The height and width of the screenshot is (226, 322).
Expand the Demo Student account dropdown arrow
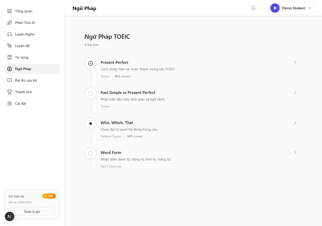(x=310, y=8)
